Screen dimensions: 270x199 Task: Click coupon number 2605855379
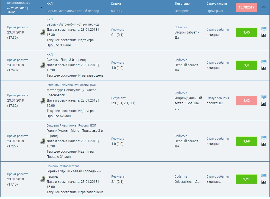click(x=19, y=3)
